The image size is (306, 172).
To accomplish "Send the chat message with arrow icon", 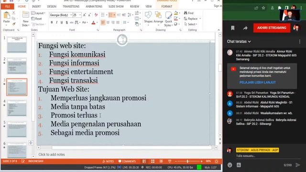I will (x=297, y=165).
